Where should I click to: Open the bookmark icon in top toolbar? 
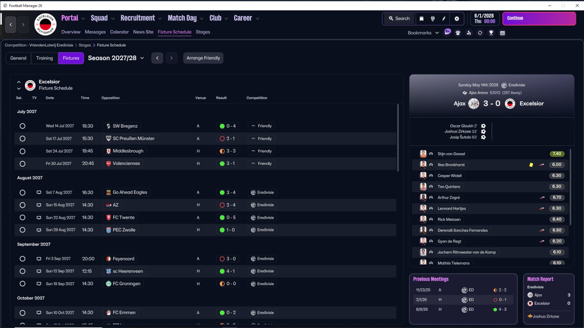422,19
